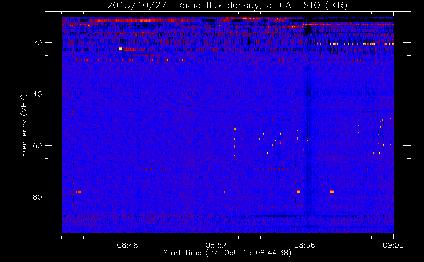Click the "Start Time (27-Oct-15 08:44:38)" axis label
The width and height of the screenshot is (424, 262).
pyautogui.click(x=227, y=253)
